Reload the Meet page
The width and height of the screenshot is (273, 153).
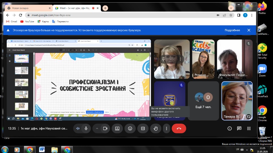tap(21, 15)
